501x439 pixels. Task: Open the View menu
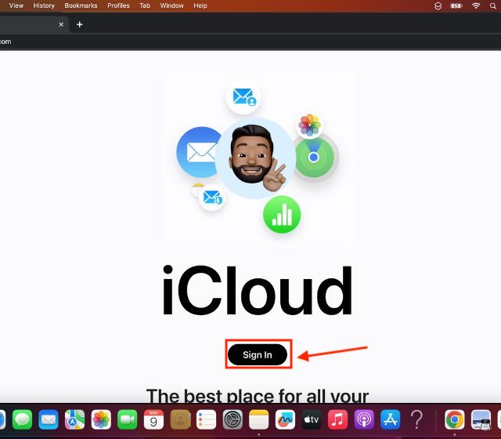pos(16,5)
